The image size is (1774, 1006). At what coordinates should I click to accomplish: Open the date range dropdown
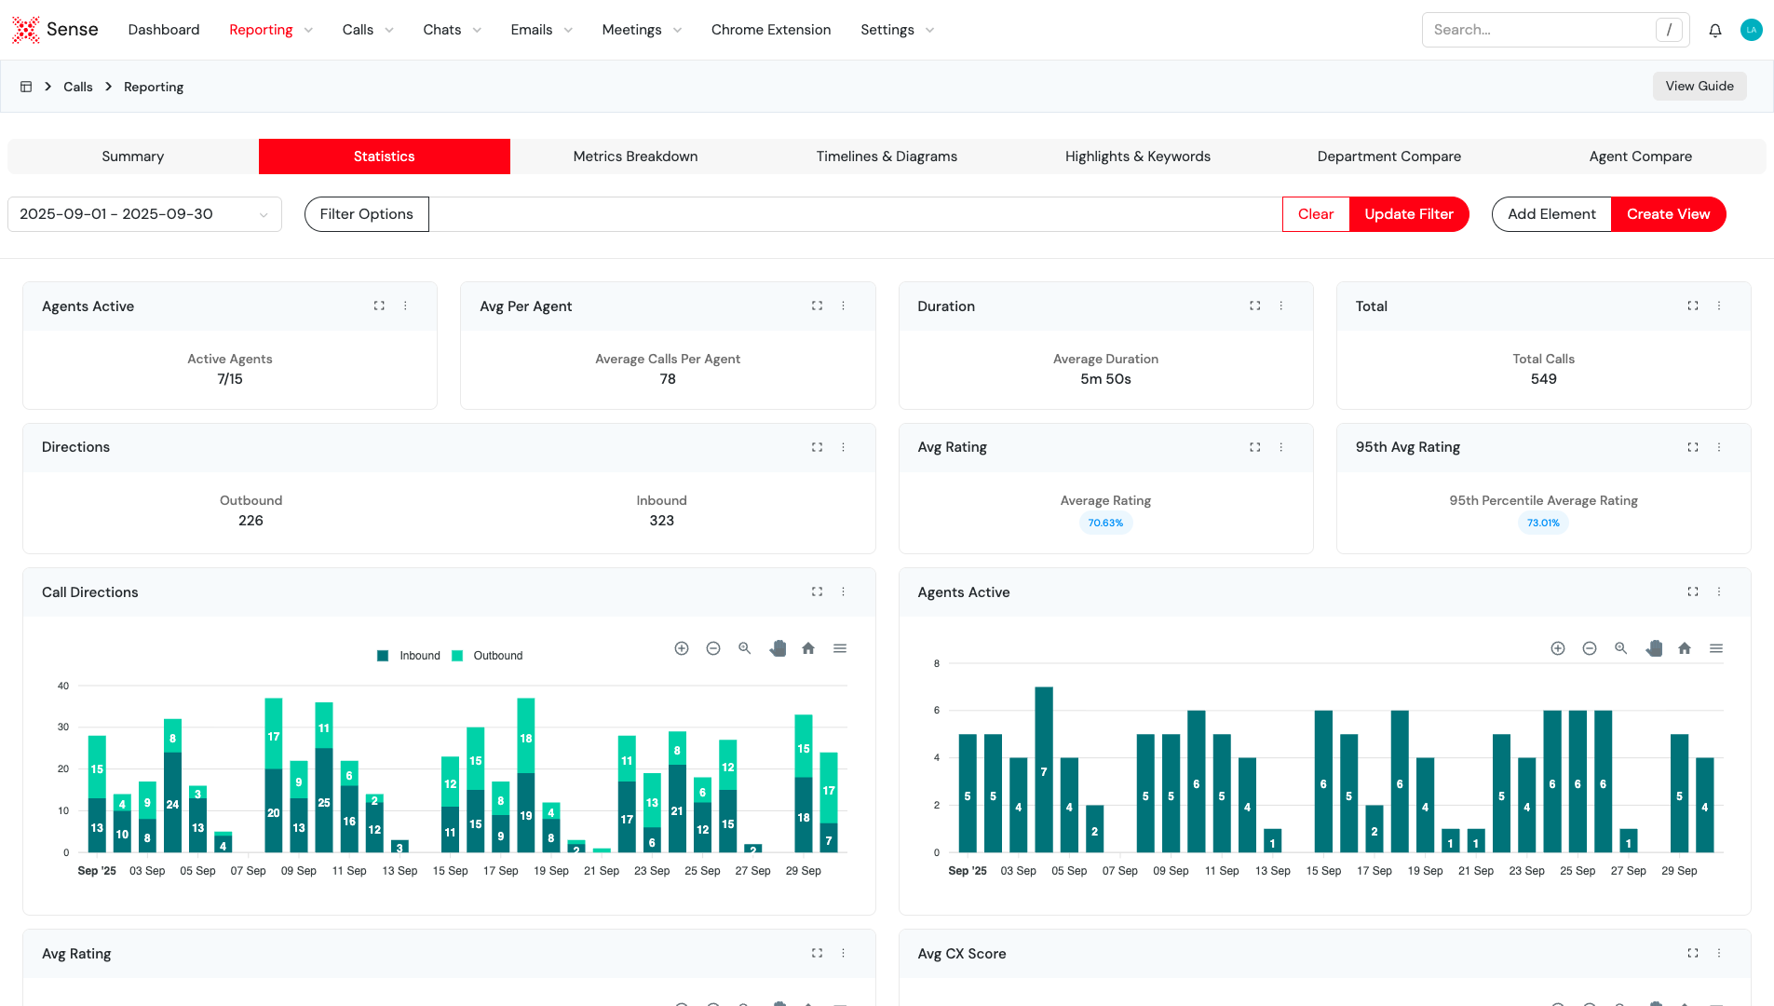click(x=144, y=214)
